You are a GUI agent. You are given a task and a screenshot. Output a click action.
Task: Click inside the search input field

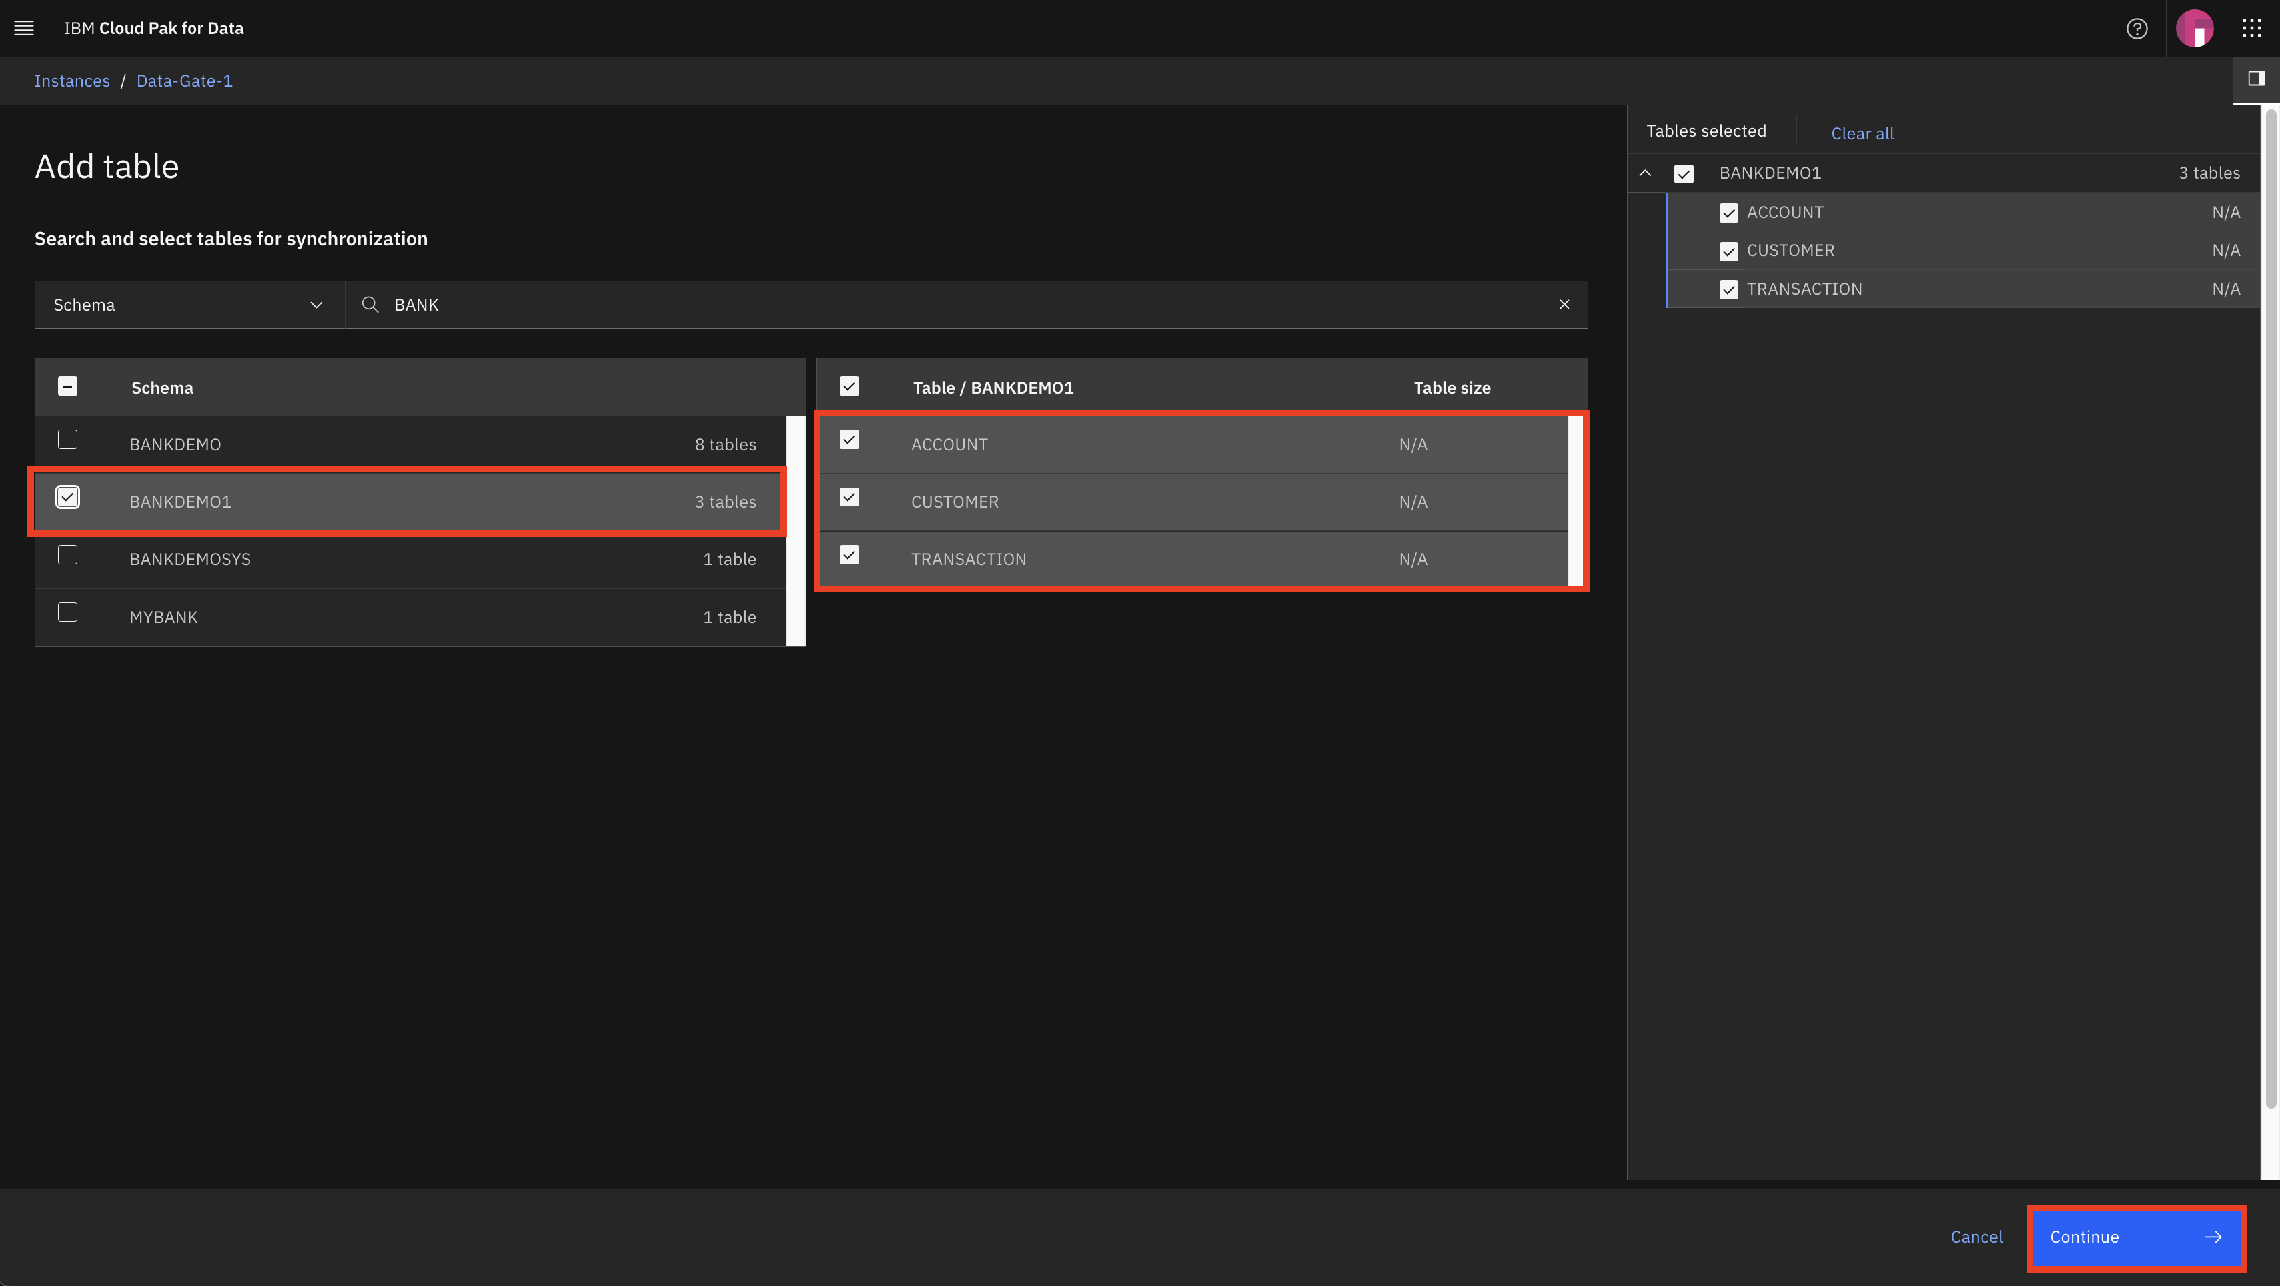(796, 304)
